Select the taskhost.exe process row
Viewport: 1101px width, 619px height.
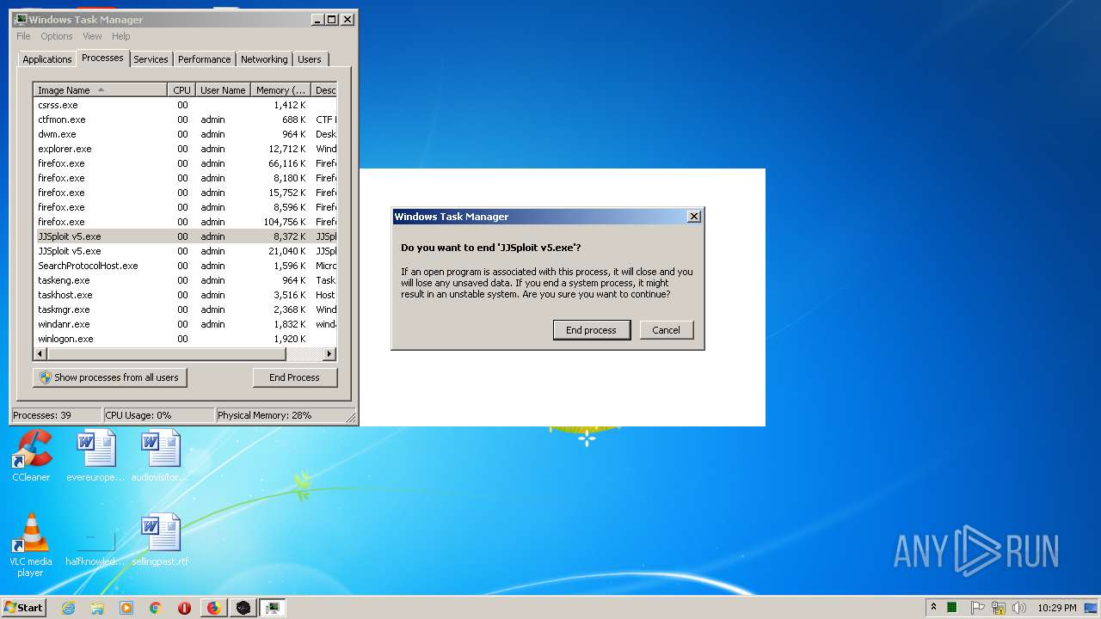pos(185,295)
